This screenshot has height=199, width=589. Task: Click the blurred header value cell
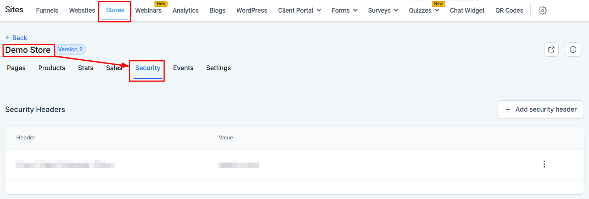[238, 165]
